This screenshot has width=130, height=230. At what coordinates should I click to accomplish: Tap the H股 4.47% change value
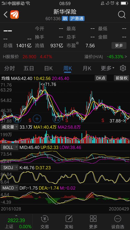(x=46, y=57)
